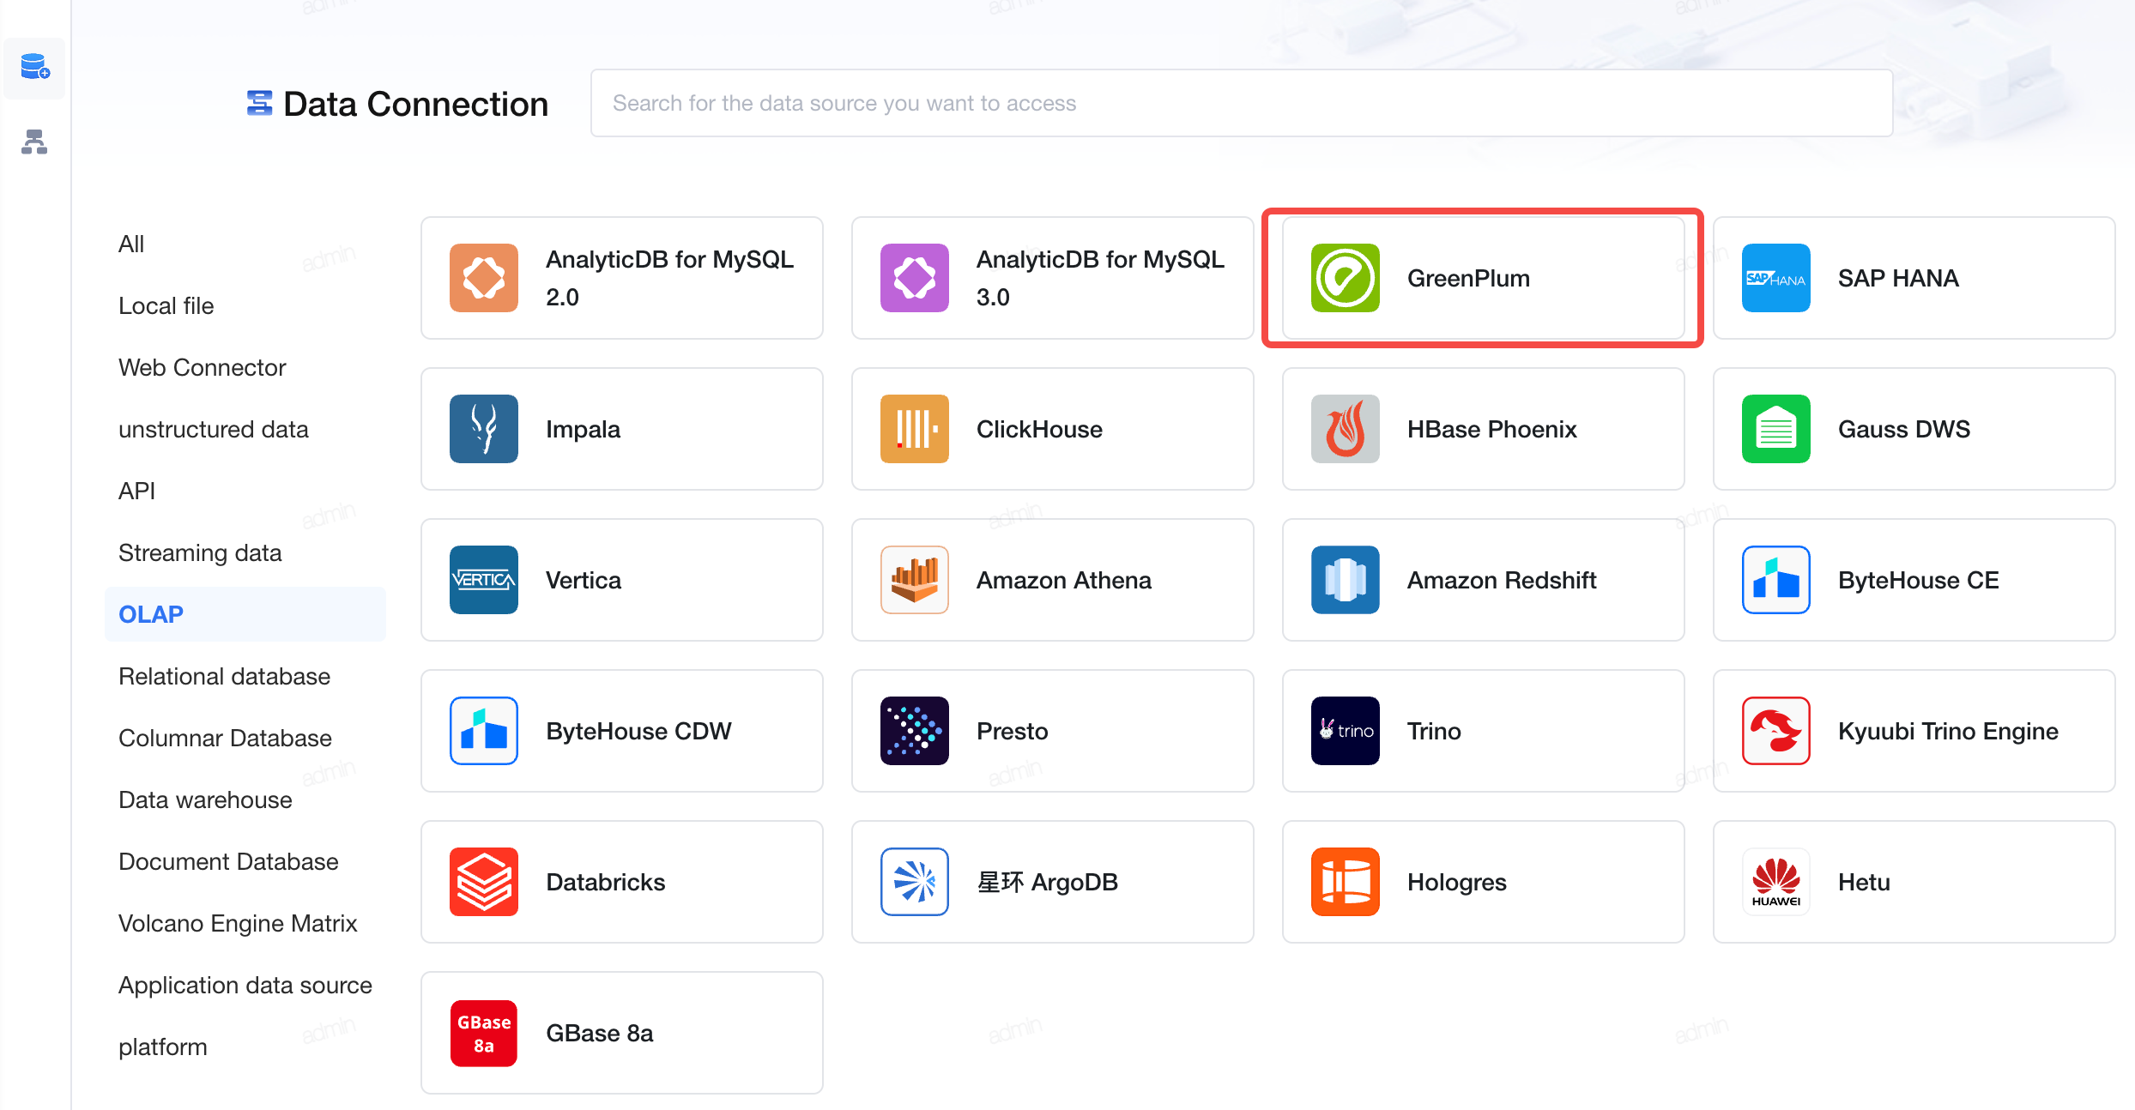2135x1110 pixels.
Task: Choose the SAP HANA connection card
Action: (x=1914, y=278)
